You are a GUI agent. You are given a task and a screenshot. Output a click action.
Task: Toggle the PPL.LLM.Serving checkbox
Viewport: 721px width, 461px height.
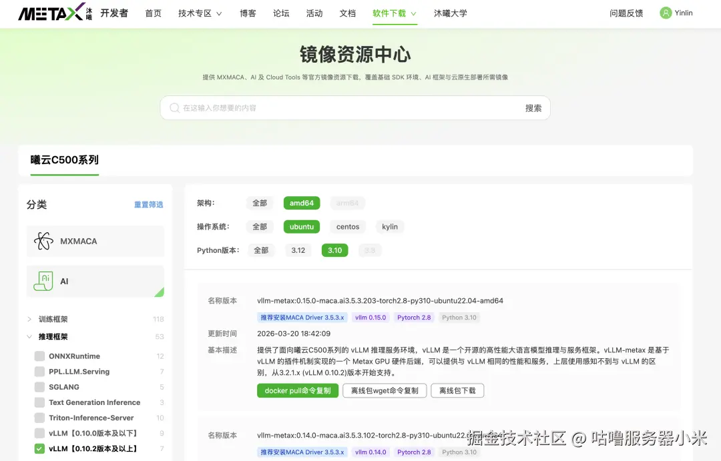pos(39,372)
